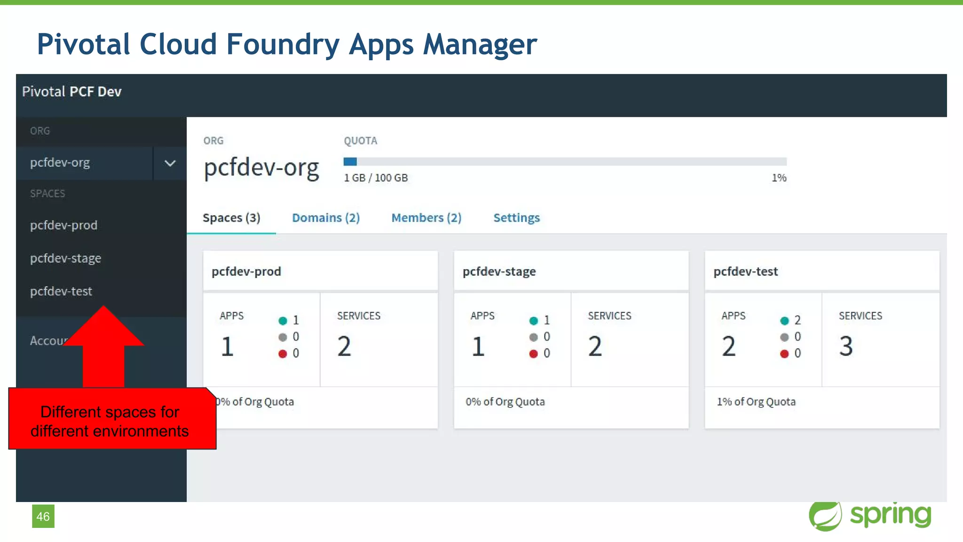Screen dimensions: 963x542
Task: Click the large pcfdev-org heading
Action: pyautogui.click(x=261, y=168)
